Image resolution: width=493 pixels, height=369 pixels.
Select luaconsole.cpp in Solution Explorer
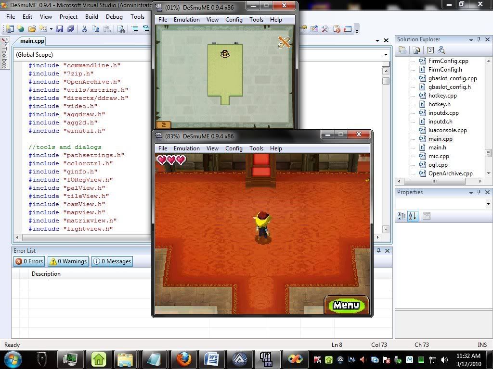[x=447, y=130]
